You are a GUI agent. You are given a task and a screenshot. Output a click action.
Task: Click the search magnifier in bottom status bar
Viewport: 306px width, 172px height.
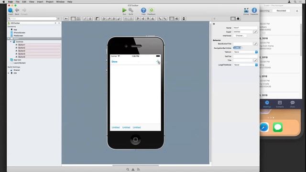pyautogui.click(x=128, y=170)
